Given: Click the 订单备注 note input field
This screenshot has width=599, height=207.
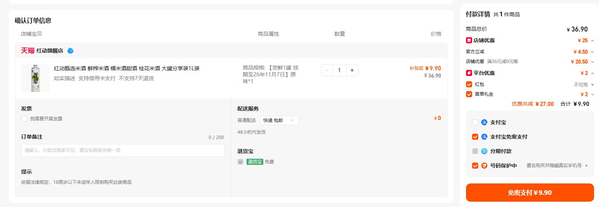Looking at the screenshot, I should (123, 150).
